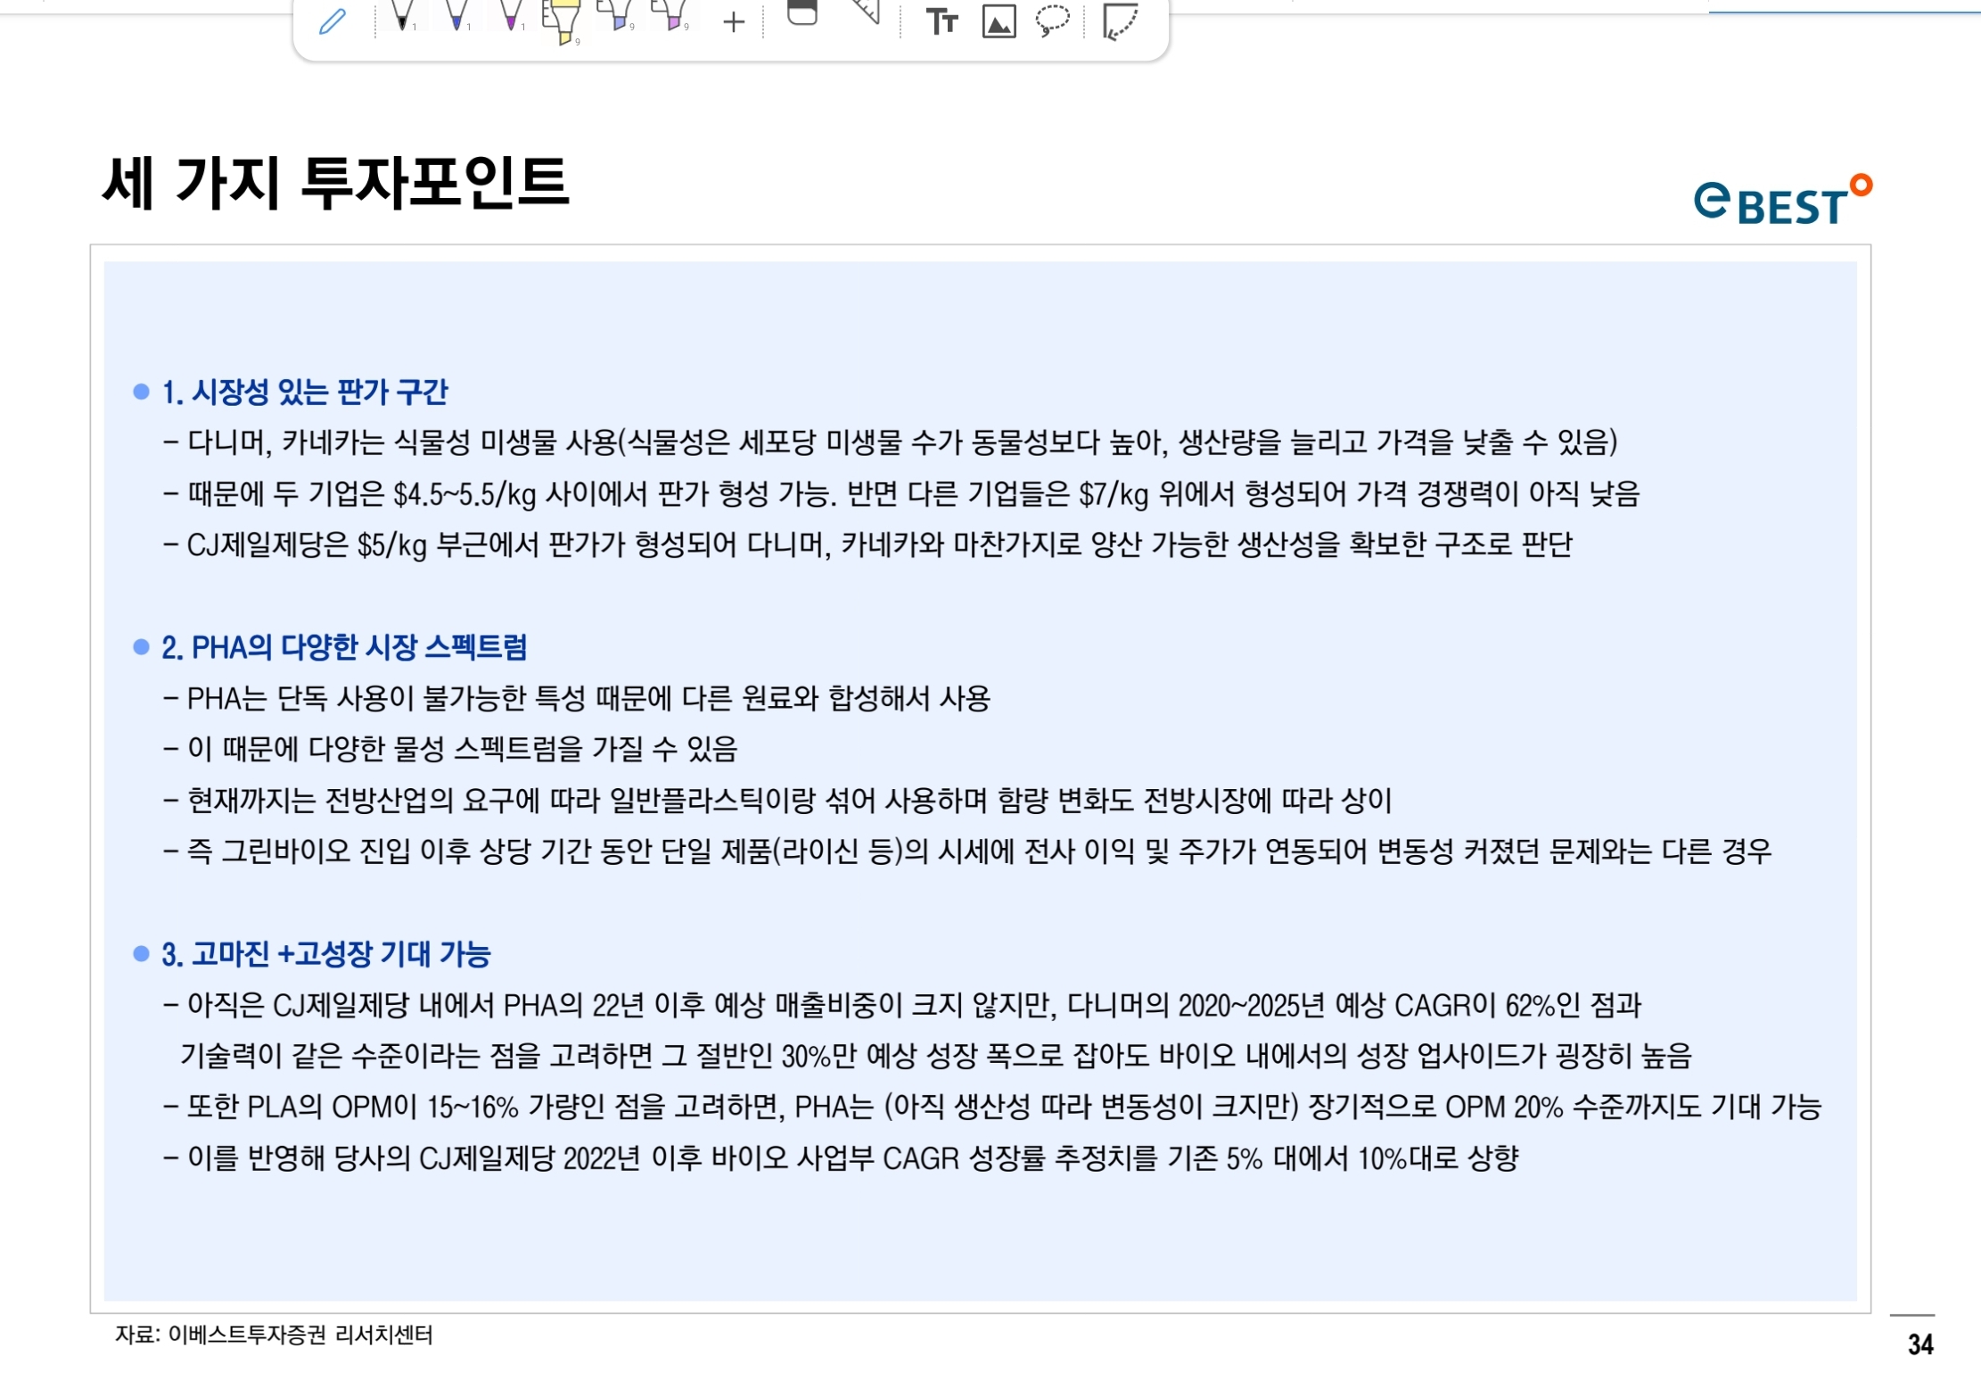
Task: Select the purple pen
Action: coord(512,17)
